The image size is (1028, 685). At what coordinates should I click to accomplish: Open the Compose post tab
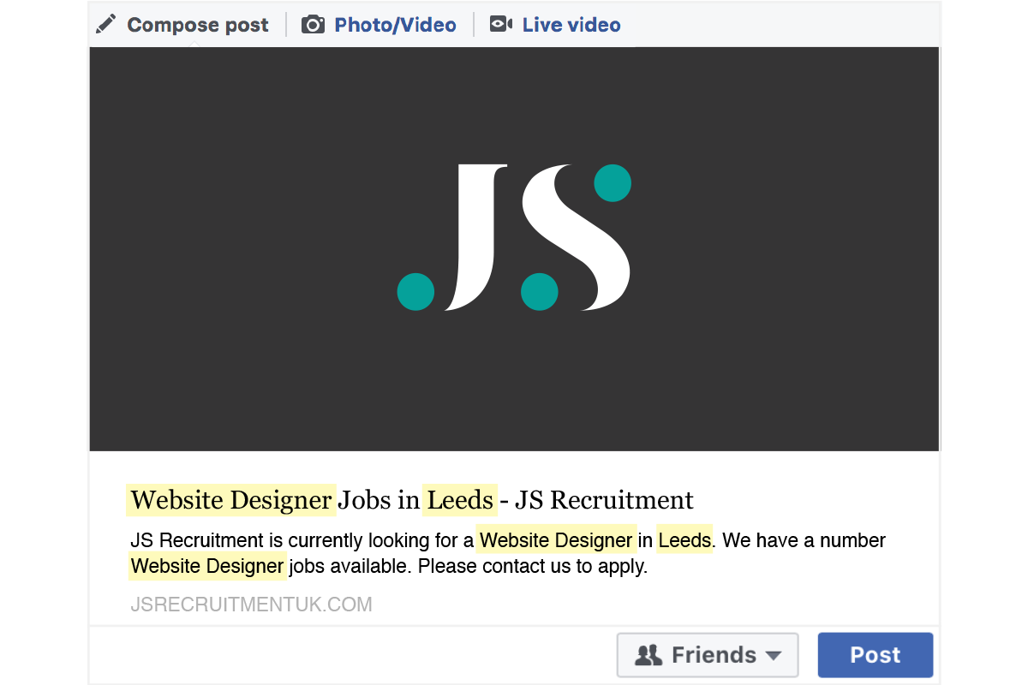click(x=182, y=25)
